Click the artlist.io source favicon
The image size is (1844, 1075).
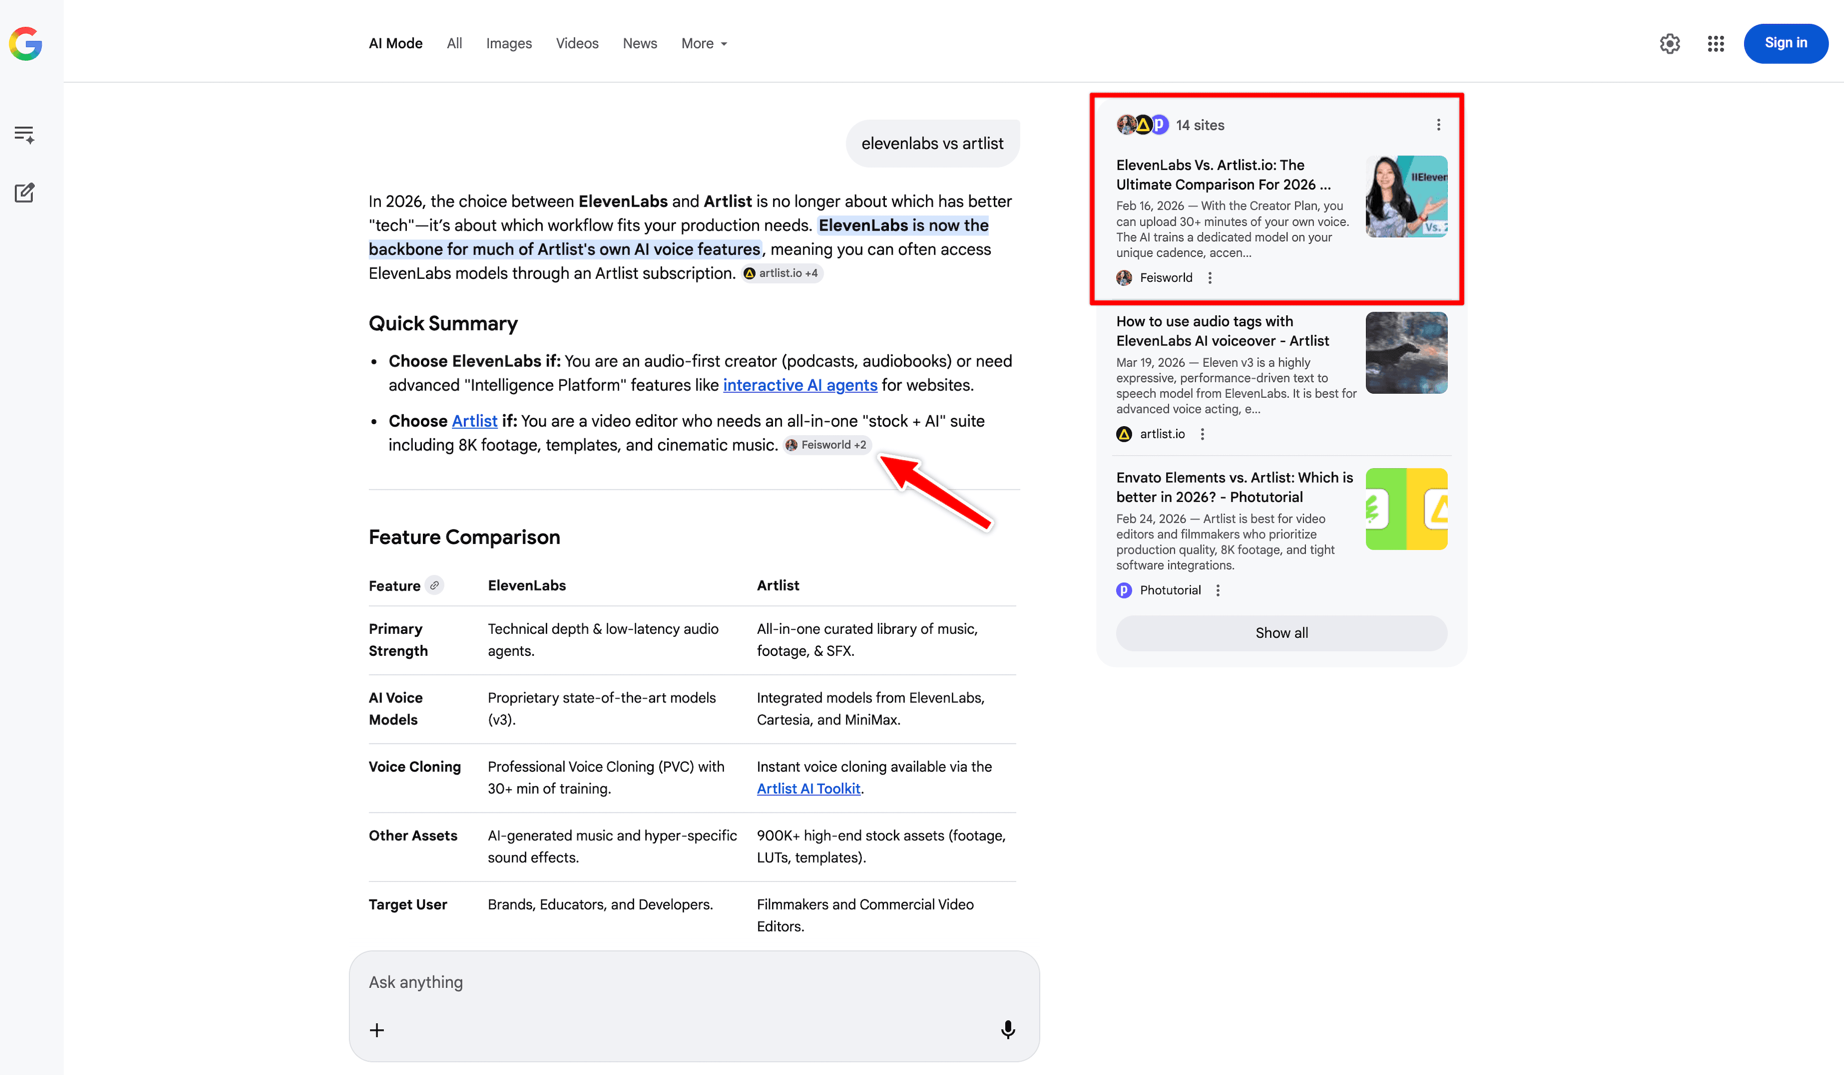tap(1124, 434)
